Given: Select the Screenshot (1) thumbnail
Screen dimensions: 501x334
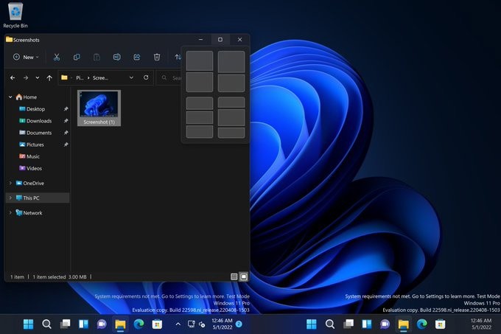Looking at the screenshot, I should coord(99,108).
